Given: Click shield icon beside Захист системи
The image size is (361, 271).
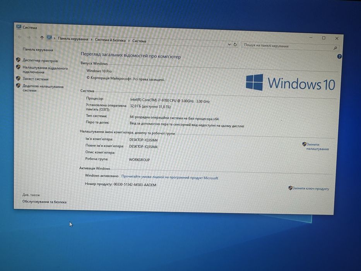Looking at the screenshot, I should 18,78.
